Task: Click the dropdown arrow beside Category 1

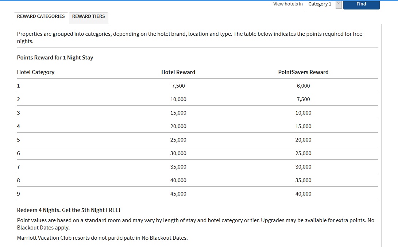Action: click(339, 4)
